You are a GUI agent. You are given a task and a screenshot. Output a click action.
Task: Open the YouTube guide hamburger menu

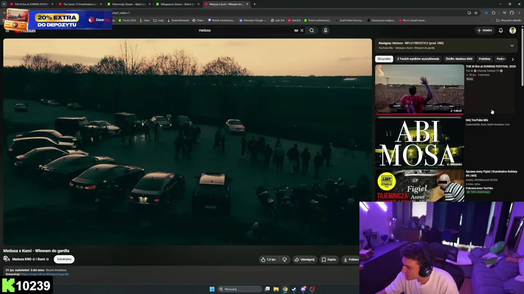[x=7, y=31]
